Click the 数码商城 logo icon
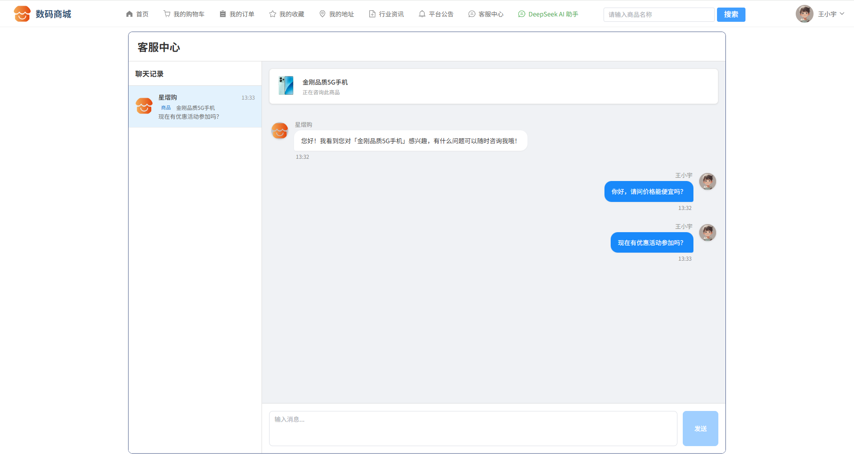Screen dimensions: 854x459 click(22, 14)
